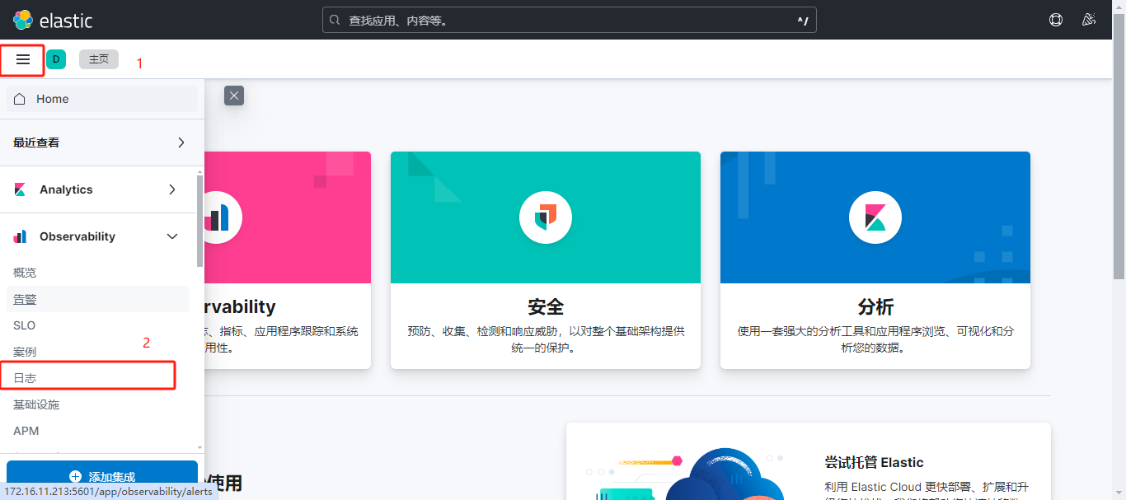The height and width of the screenshot is (500, 1126).
Task: Toggle the hamburger navigation menu
Action: point(23,59)
